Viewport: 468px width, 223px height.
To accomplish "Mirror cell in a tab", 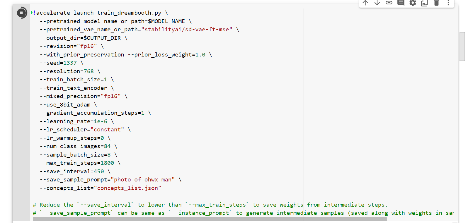I will pos(424,3).
